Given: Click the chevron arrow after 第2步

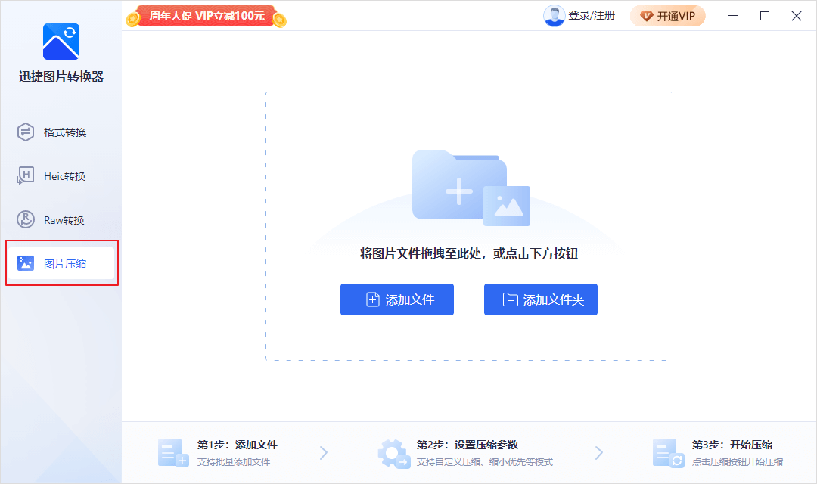Looking at the screenshot, I should [x=600, y=452].
